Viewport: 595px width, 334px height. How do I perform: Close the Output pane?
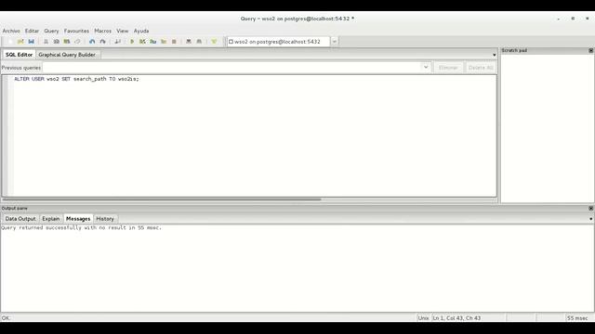click(x=591, y=208)
